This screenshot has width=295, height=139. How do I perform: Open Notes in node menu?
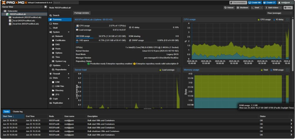click(x=60, y=24)
